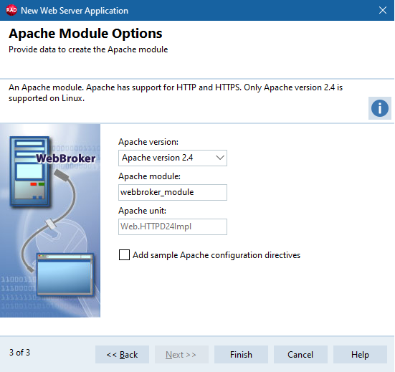Click the Finish button
Screen dimensions: 395x372
point(241,355)
